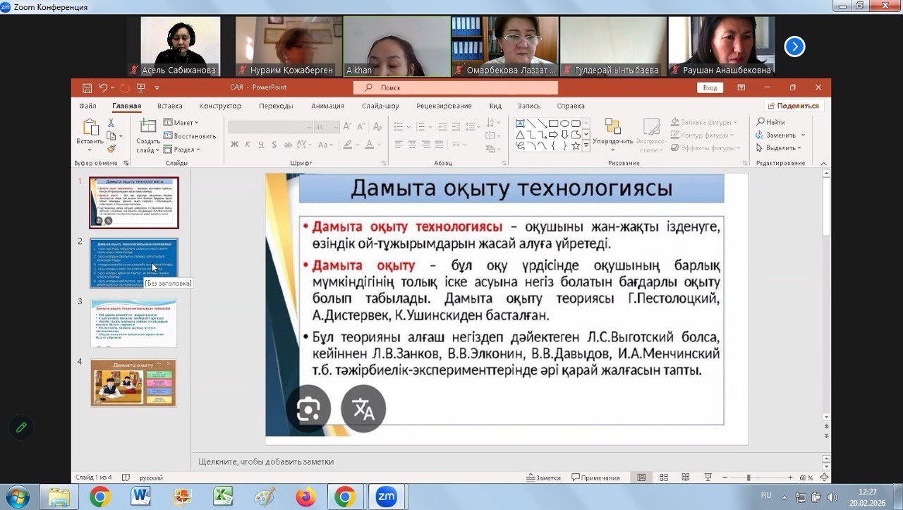Toggle normal view button in status bar
903x510 pixels.
[x=641, y=478]
